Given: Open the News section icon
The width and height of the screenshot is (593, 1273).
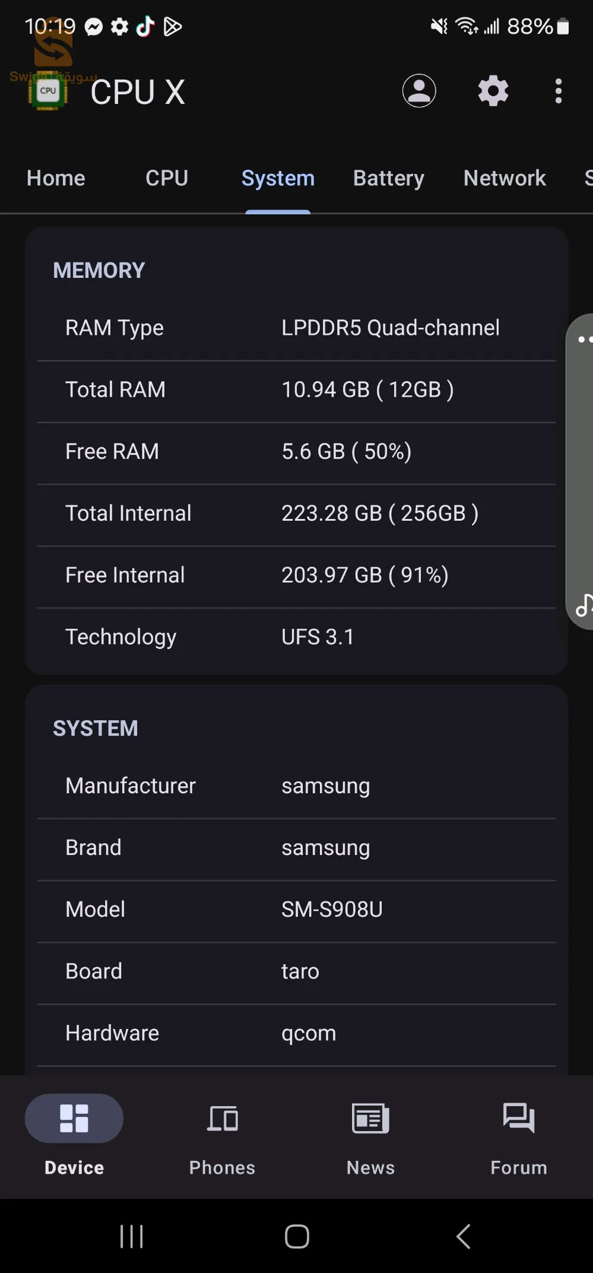Looking at the screenshot, I should tap(370, 1119).
